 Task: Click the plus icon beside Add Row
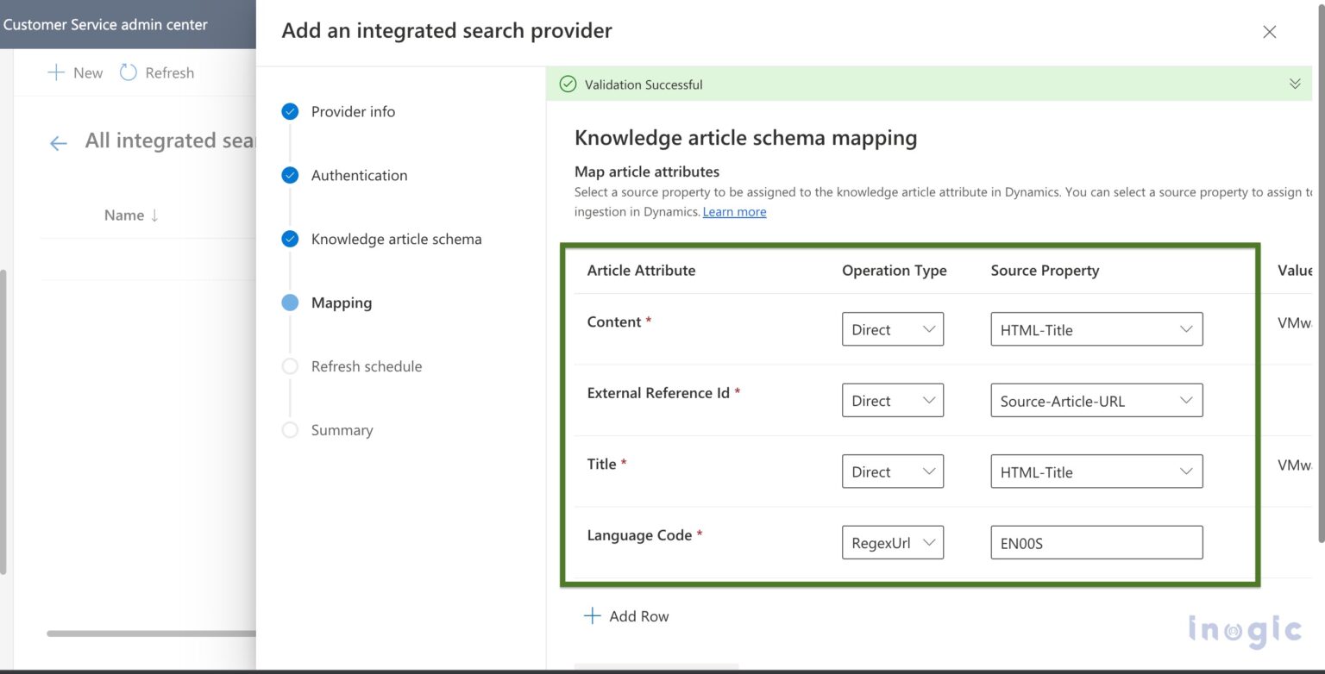point(593,615)
